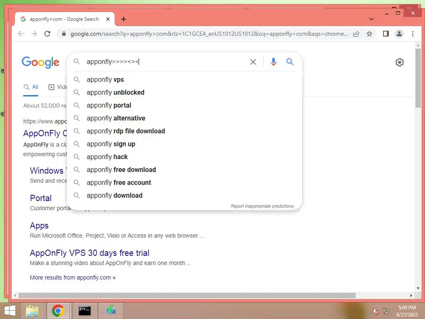Choose suggestion apponfly free download
The width and height of the screenshot is (425, 319).
(184, 170)
